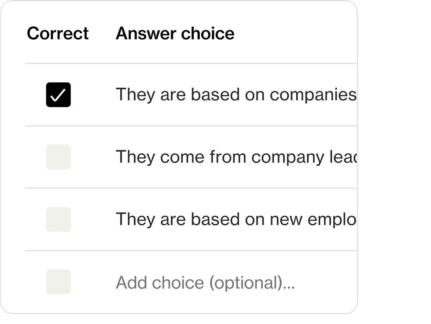Click the word "They" in the first answer row
The height and width of the screenshot is (324, 431).
point(136,95)
